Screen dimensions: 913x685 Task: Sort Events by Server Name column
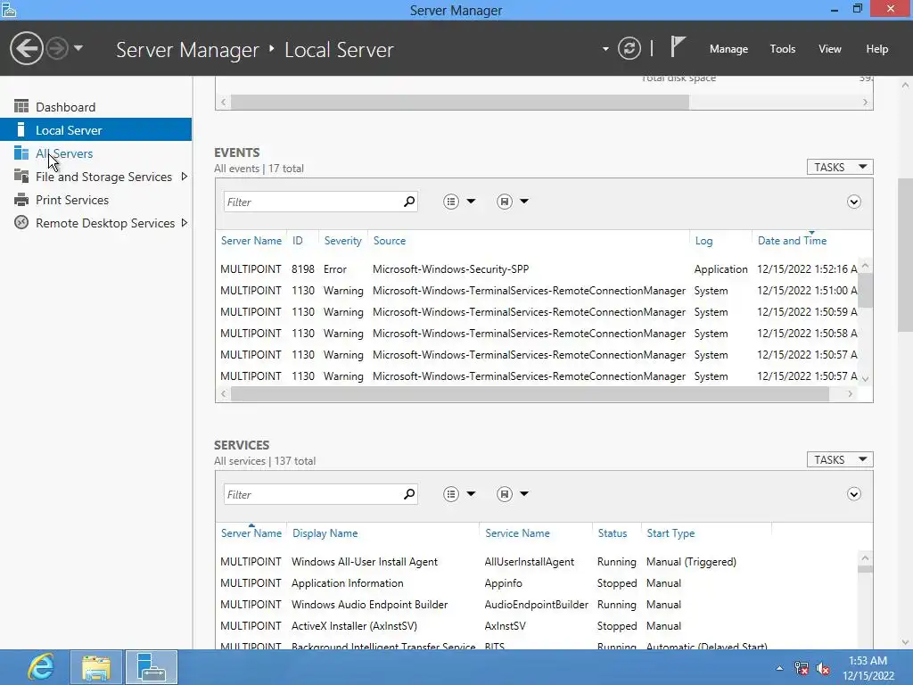click(x=251, y=241)
